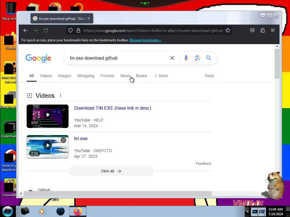Switch to the Shopping search tab
The height and width of the screenshot is (217, 290).
[x=86, y=76]
